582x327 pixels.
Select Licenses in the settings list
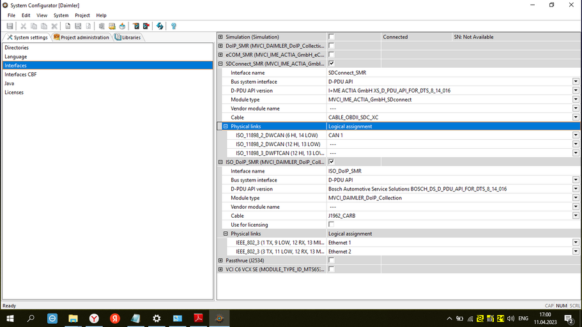click(107, 92)
